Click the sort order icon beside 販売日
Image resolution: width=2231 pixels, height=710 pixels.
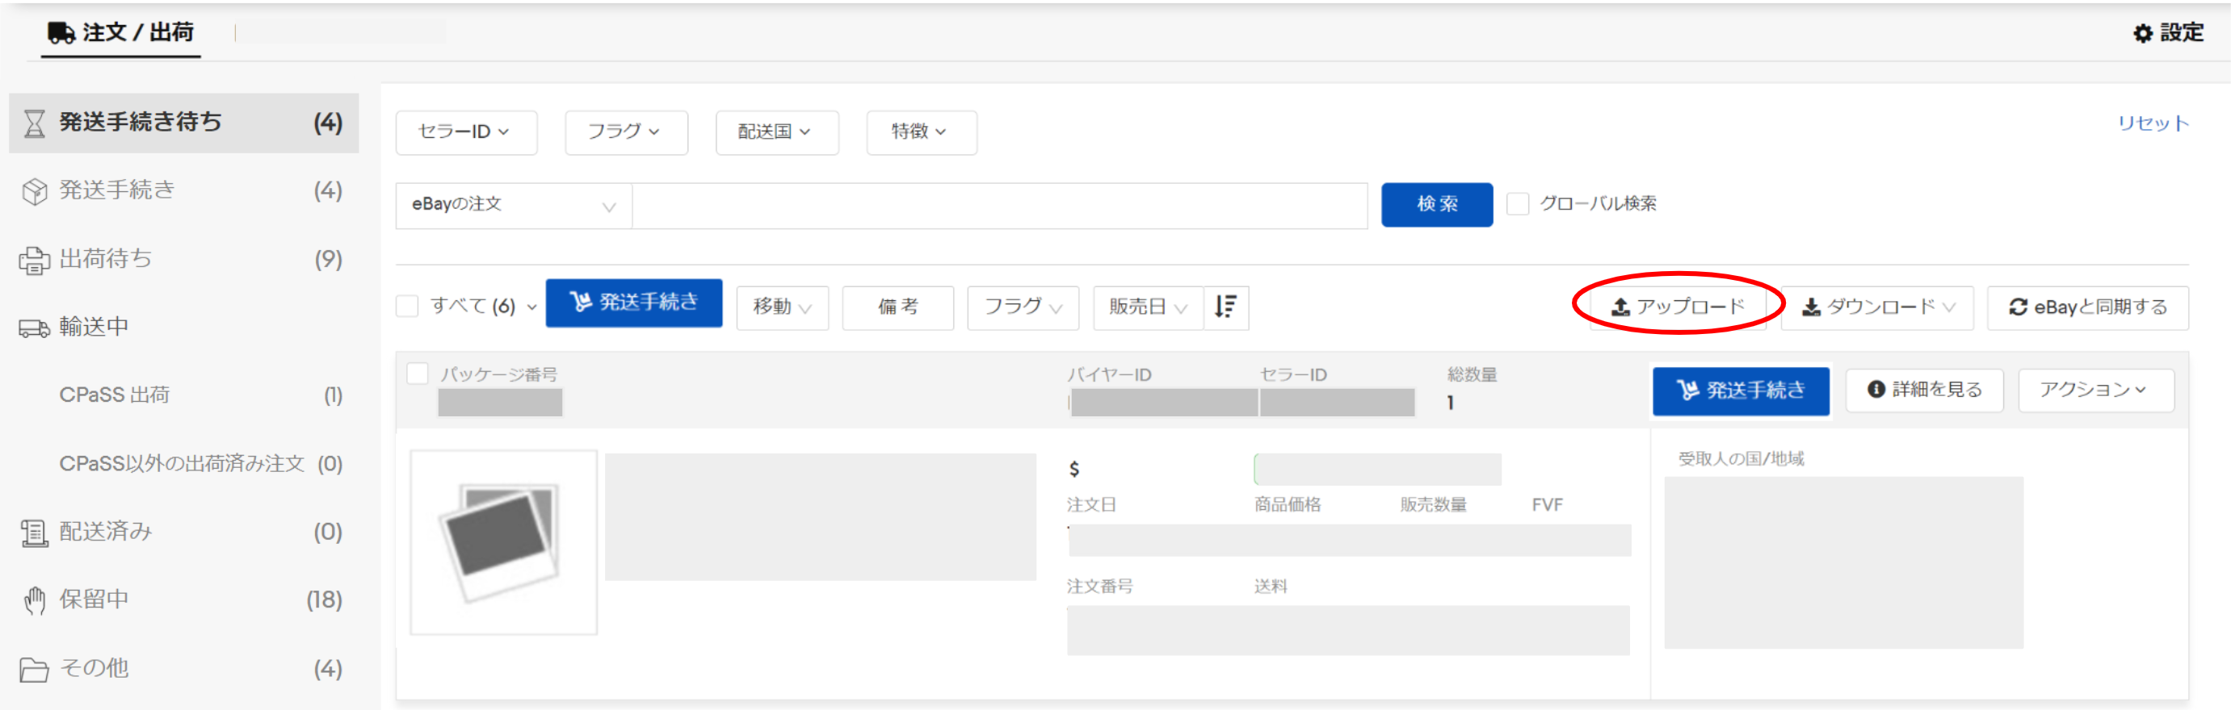tap(1225, 307)
